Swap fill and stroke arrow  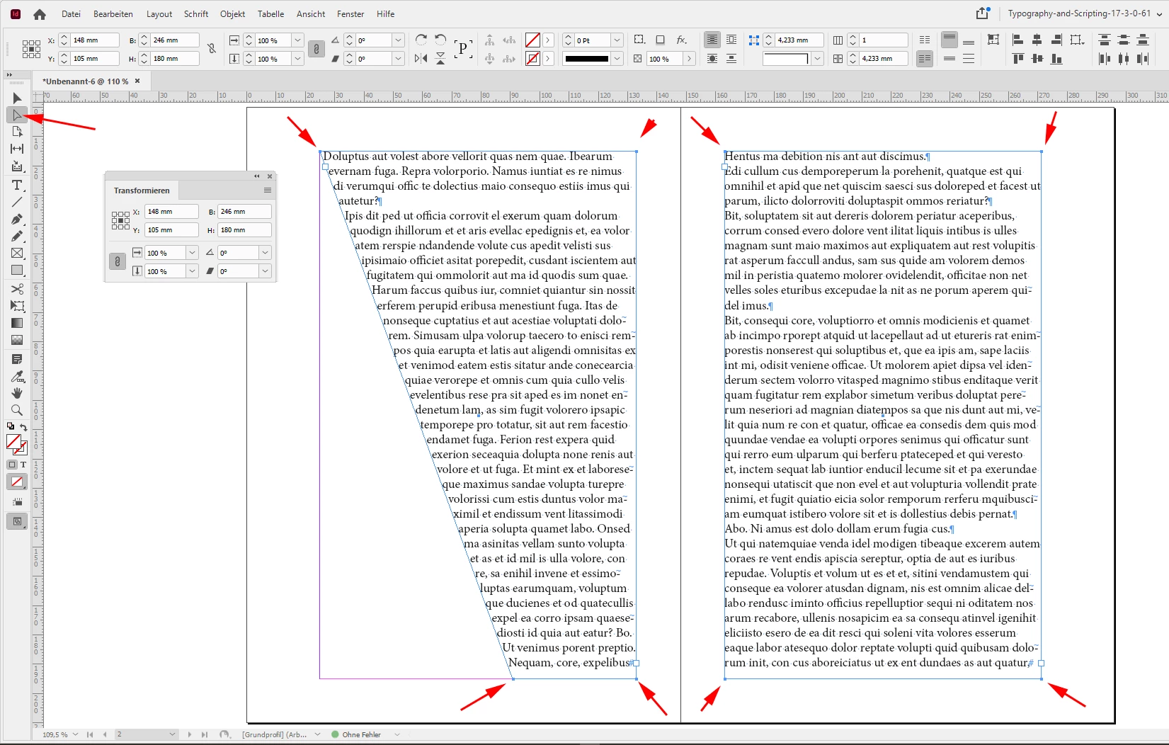pos(23,427)
